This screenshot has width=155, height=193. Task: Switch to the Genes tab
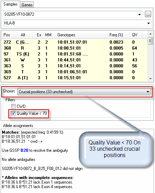click(27, 5)
